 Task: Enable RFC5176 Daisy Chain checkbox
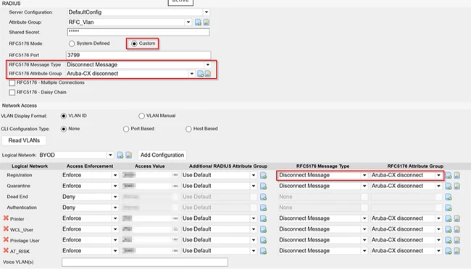pyautogui.click(x=12, y=93)
